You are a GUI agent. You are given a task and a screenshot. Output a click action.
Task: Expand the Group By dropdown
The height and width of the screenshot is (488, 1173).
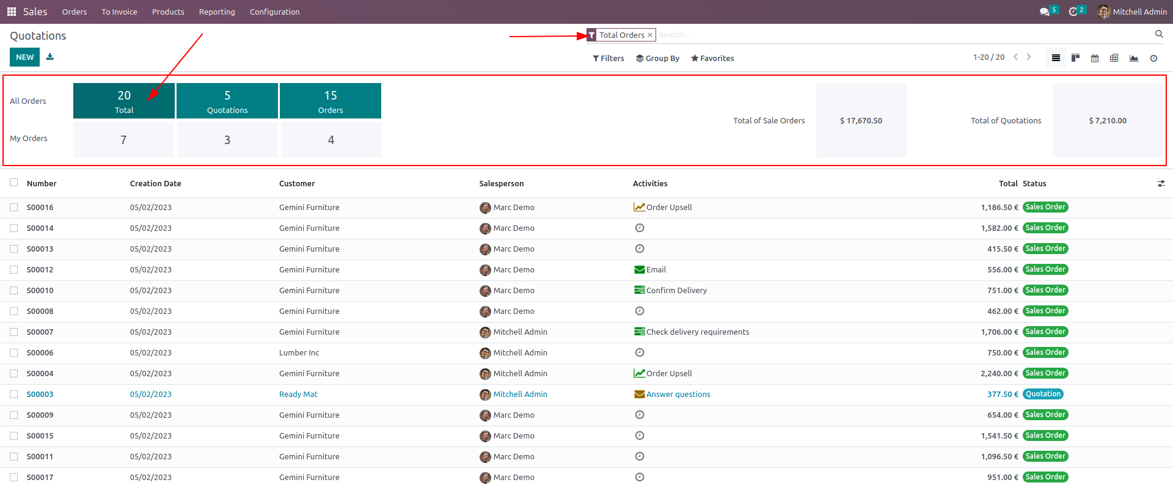click(657, 58)
